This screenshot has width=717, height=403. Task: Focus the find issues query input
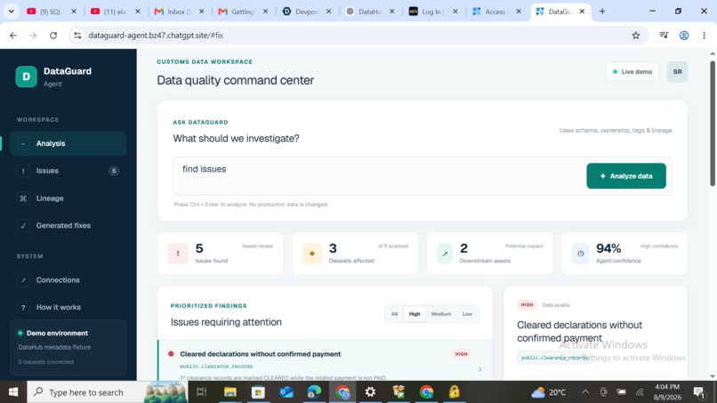[379, 176]
